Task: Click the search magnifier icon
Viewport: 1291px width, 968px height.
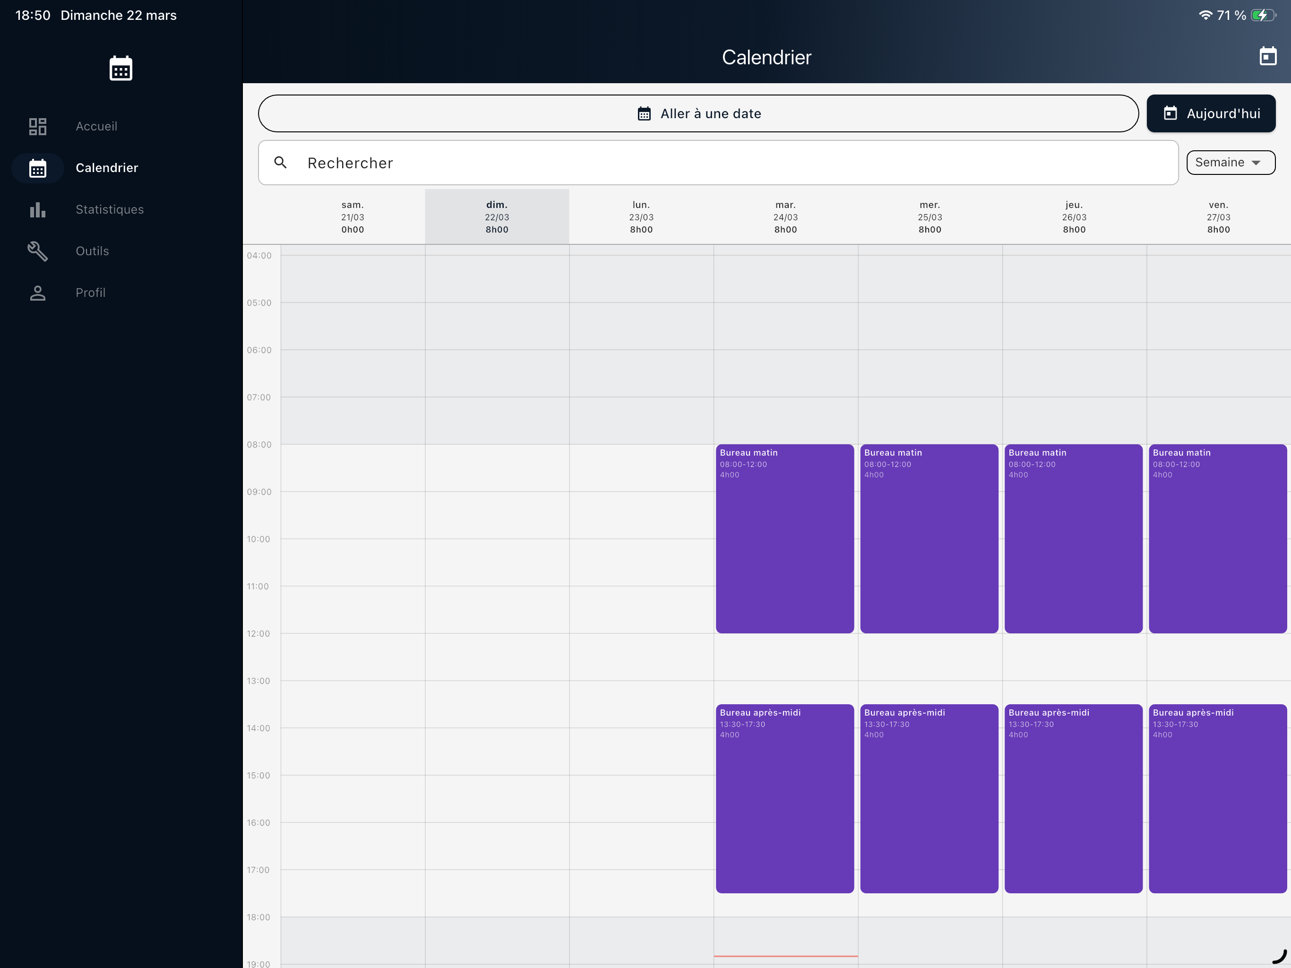Action: tap(280, 162)
